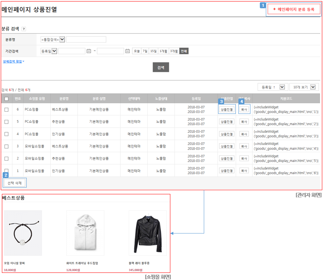Open the 통합검색 dropdown
Image resolution: width=323 pixels, height=280 pixels.
click(x=53, y=39)
